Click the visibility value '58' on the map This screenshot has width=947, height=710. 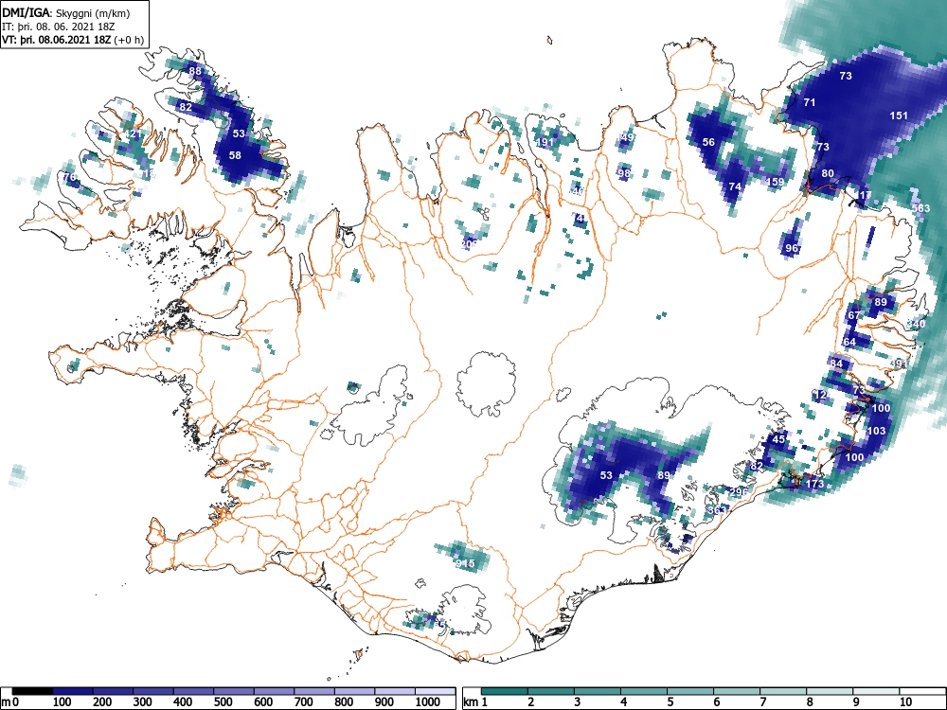tap(235, 155)
